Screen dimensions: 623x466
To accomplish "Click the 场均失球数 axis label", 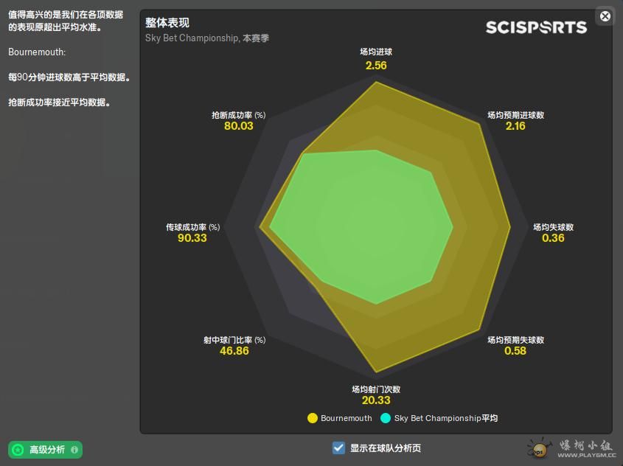I will tap(553, 227).
